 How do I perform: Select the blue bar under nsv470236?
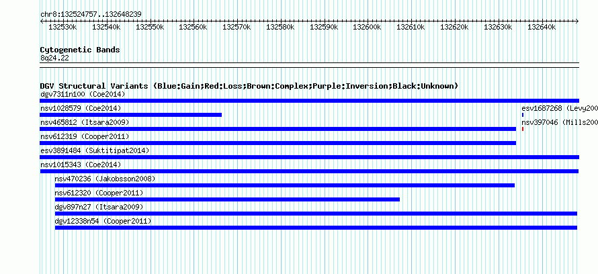coord(285,185)
